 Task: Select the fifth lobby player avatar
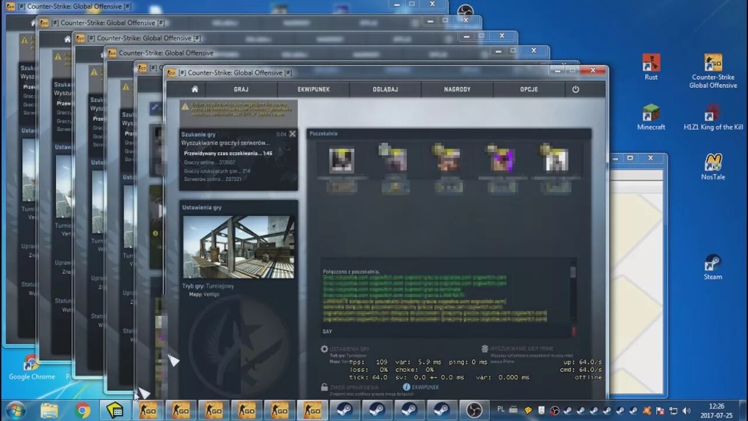(556, 160)
